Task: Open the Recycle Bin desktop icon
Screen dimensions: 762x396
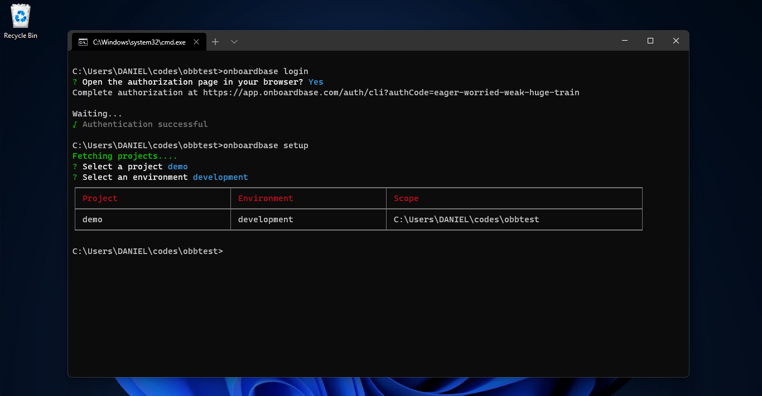Action: pos(21,22)
